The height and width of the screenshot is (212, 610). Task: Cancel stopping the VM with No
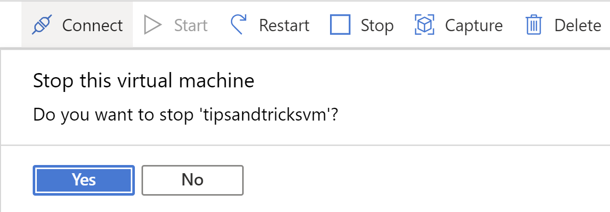click(193, 180)
